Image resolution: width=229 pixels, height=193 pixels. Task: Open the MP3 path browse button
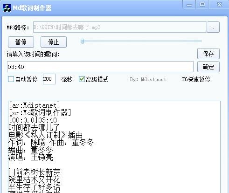[213, 27]
